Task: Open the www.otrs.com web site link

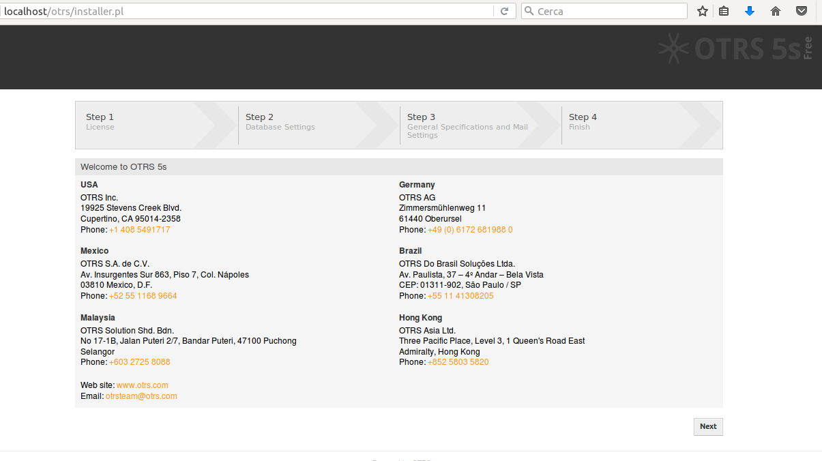Action: click(x=143, y=385)
